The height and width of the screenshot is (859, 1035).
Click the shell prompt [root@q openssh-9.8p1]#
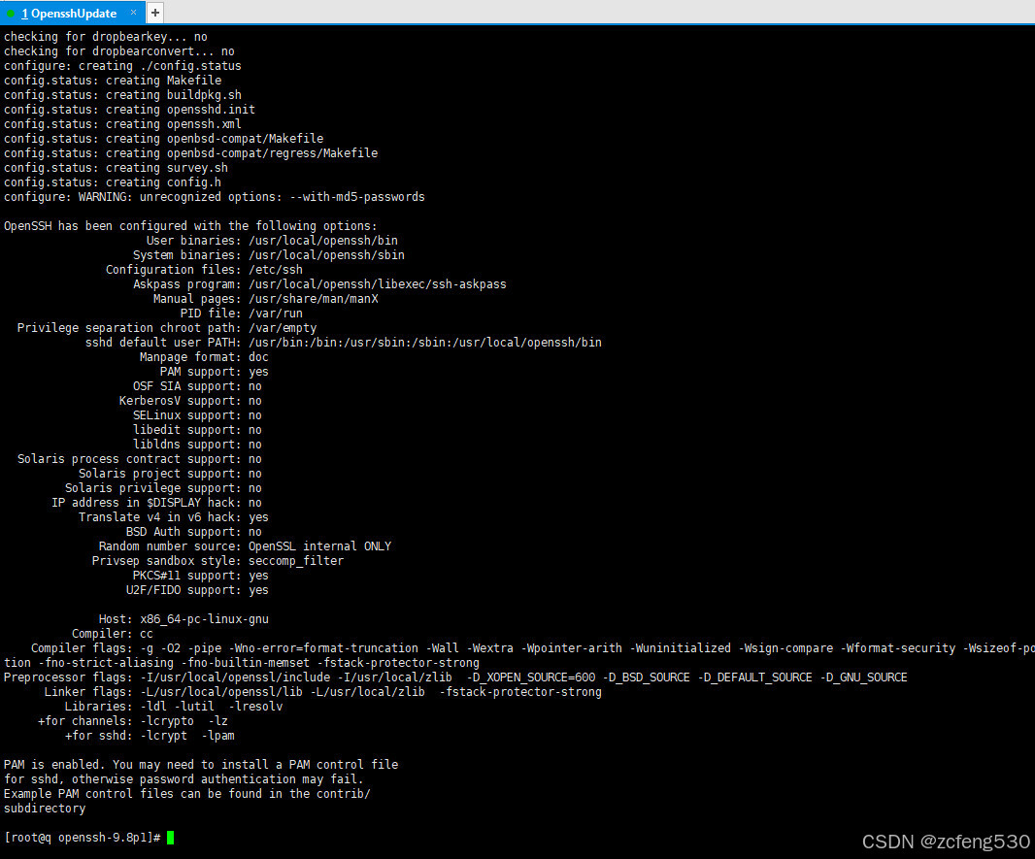pos(81,837)
